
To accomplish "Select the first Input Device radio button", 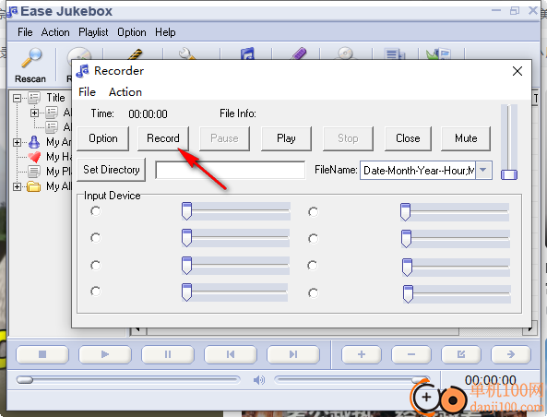I will (96, 211).
